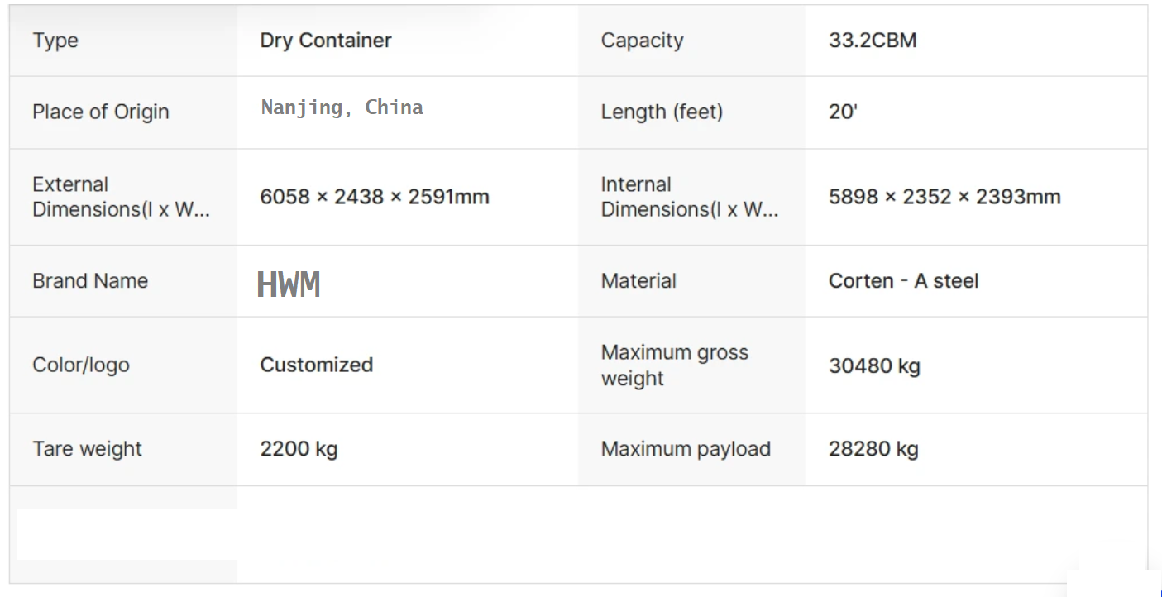
Task: Click the Color/logo label
Action: [81, 365]
